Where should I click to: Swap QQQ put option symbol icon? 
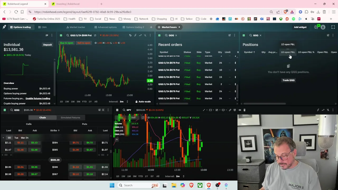click(95, 35)
